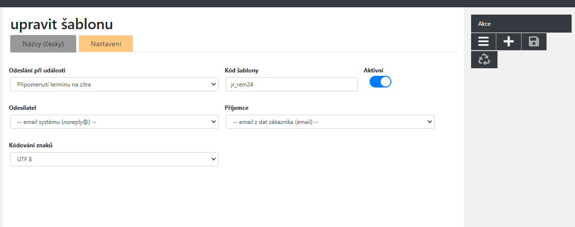Image resolution: width=575 pixels, height=227 pixels.
Task: Click the Aktivní label text
Action: pyautogui.click(x=373, y=70)
